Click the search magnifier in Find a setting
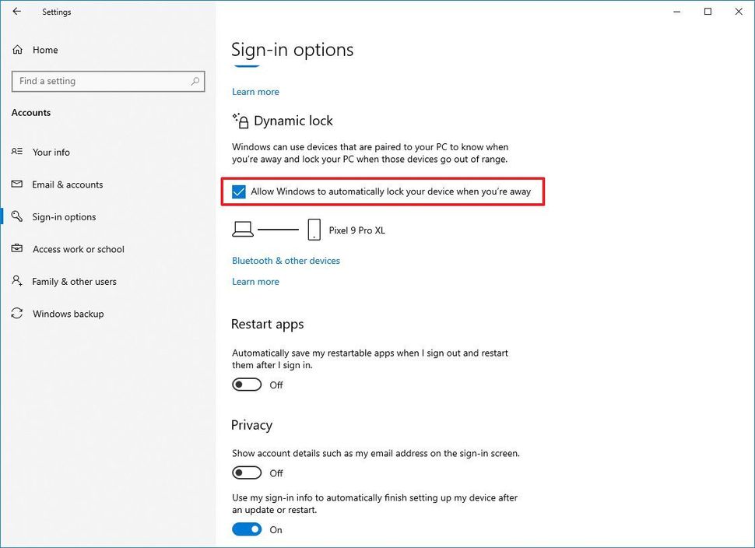The image size is (755, 548). tap(195, 81)
